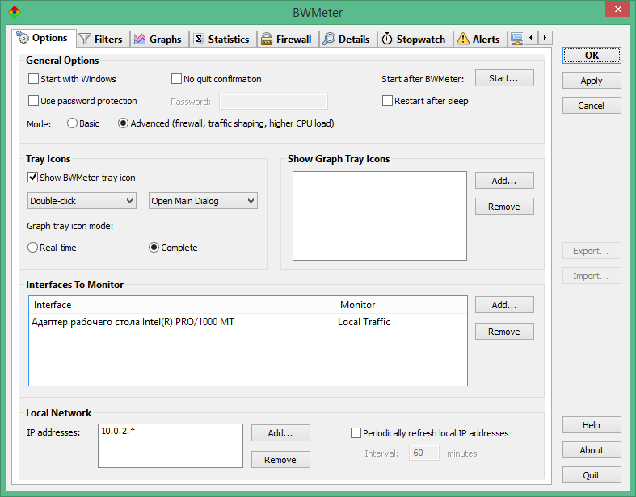
Task: Click the Interval minutes field
Action: click(x=423, y=453)
